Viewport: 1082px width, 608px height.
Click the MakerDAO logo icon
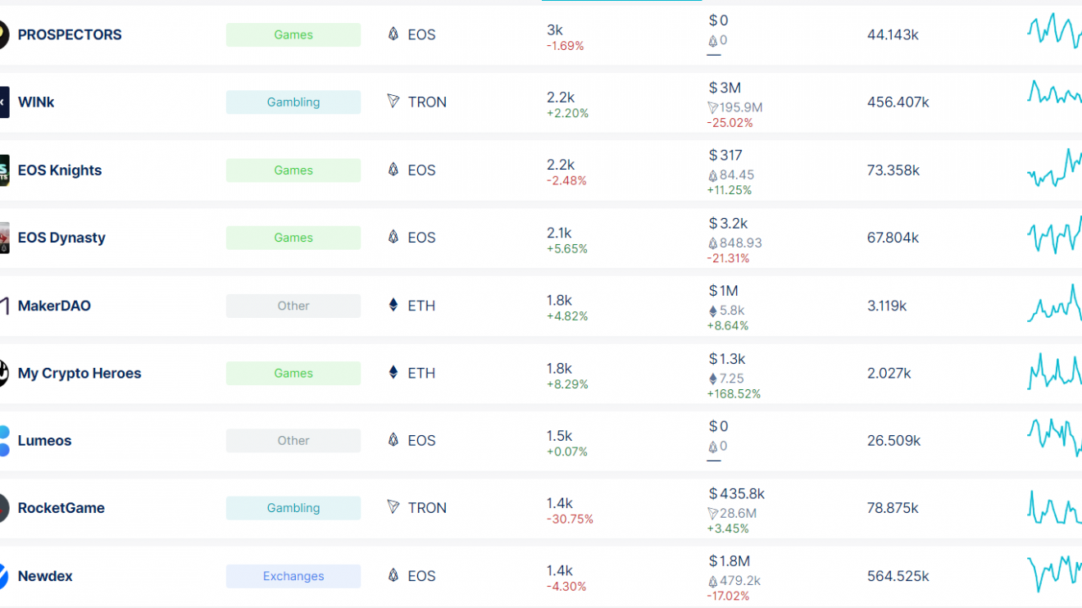point(4,306)
